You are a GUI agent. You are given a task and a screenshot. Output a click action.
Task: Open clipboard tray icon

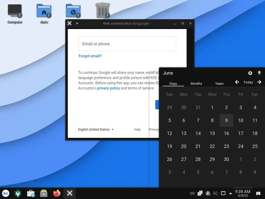click(x=200, y=193)
